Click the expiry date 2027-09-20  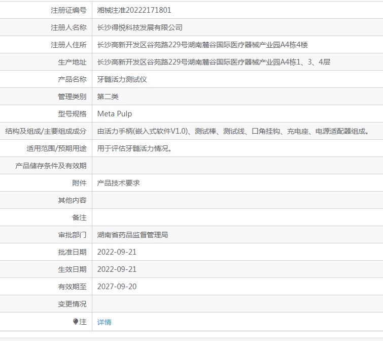click(117, 287)
